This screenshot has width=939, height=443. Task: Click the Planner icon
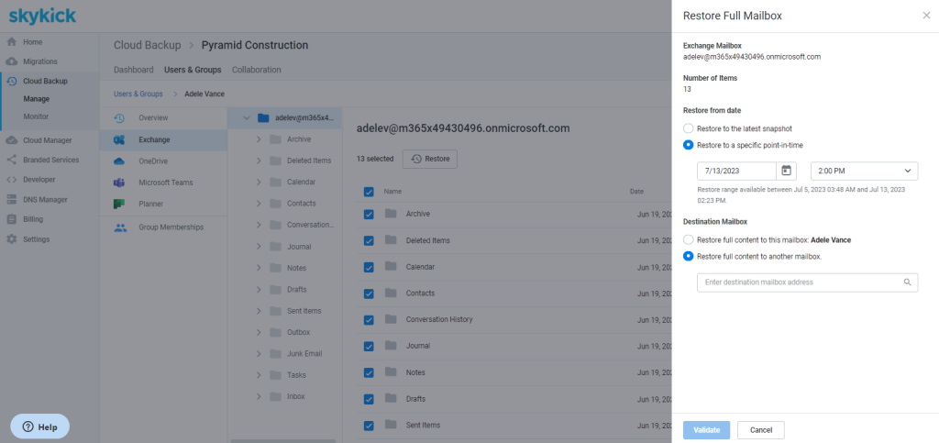click(x=119, y=204)
